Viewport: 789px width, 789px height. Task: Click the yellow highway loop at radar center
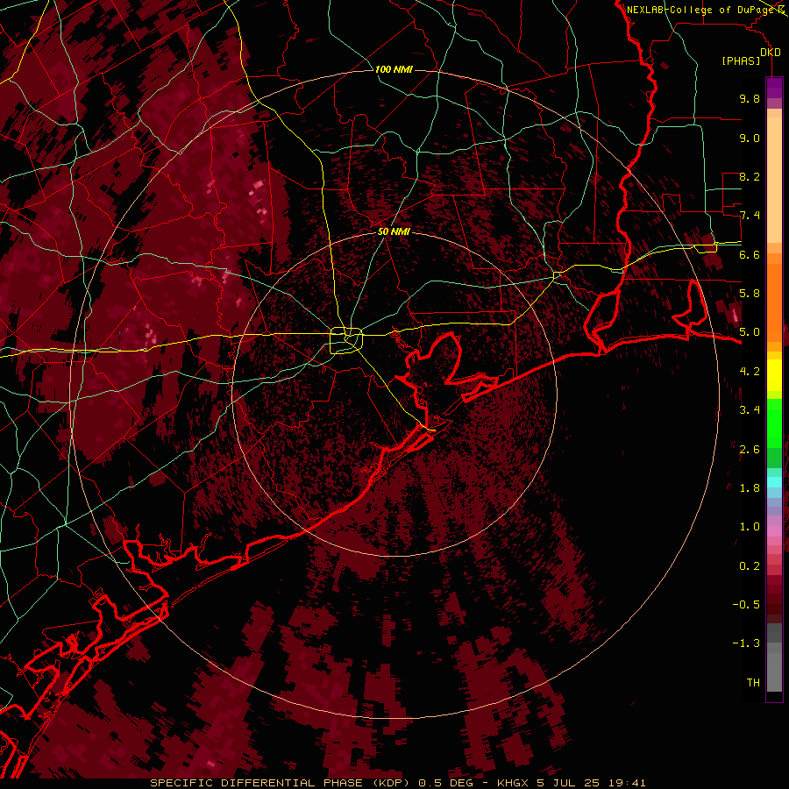(346, 340)
